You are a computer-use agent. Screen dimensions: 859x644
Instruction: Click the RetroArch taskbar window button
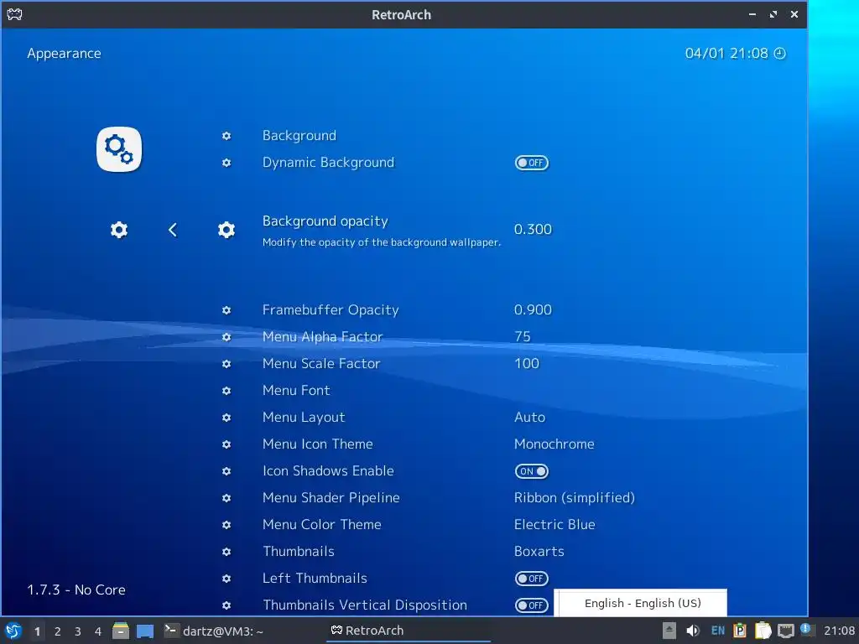click(x=409, y=631)
